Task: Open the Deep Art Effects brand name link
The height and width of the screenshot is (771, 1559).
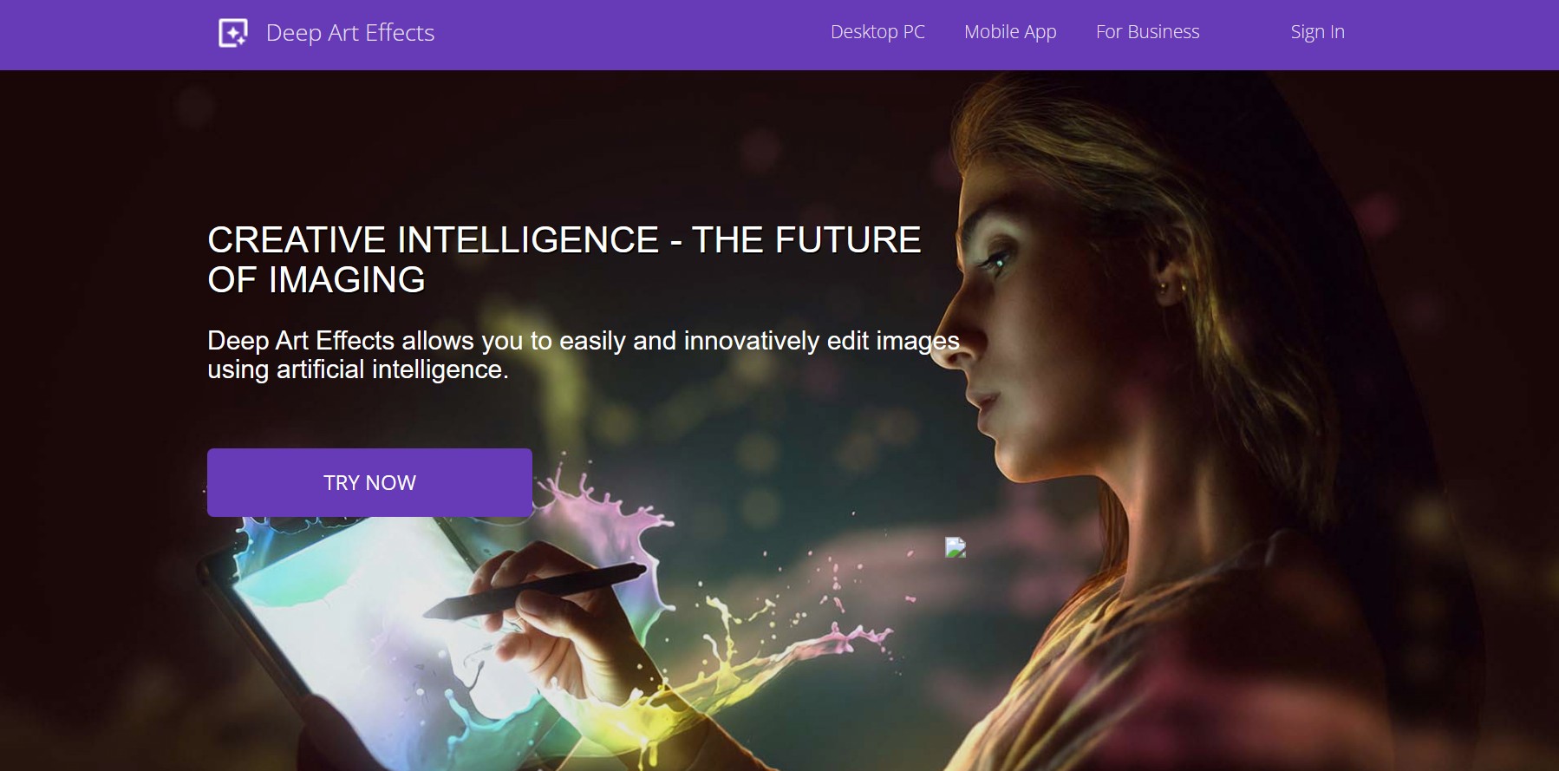Action: tap(350, 33)
